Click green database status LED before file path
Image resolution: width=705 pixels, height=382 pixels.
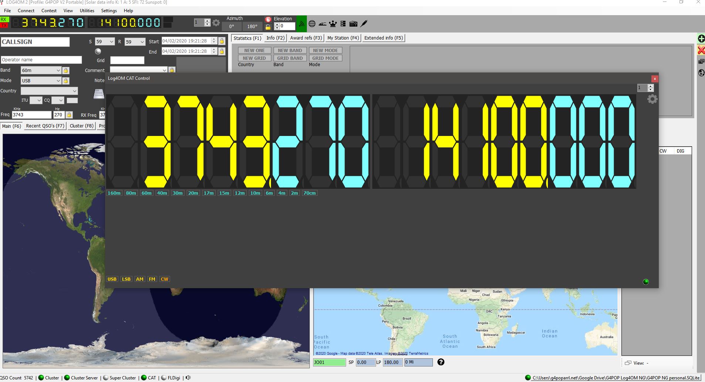click(x=528, y=378)
